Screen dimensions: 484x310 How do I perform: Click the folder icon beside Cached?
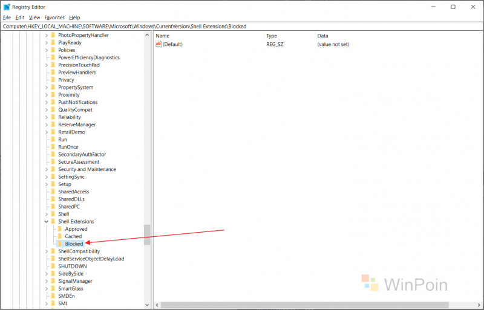click(x=59, y=236)
